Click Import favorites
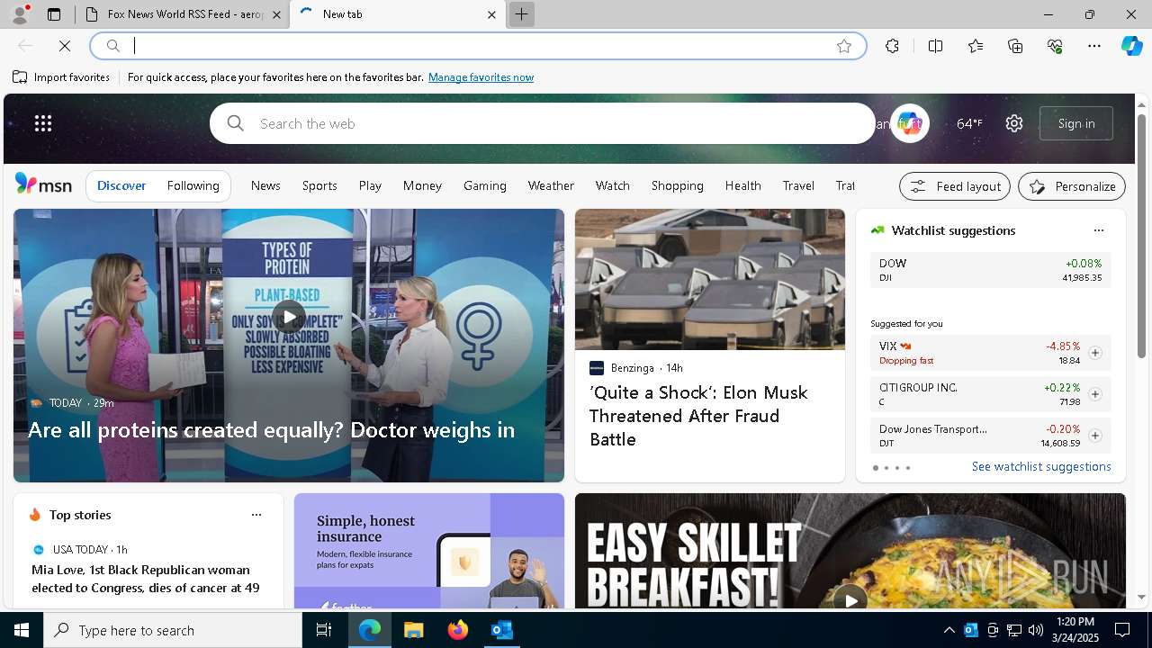This screenshot has height=648, width=1152. [61, 77]
